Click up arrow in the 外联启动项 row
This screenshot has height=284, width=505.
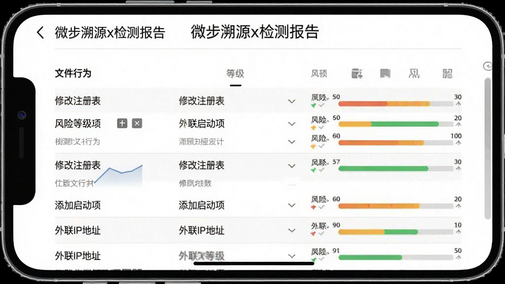458,125
